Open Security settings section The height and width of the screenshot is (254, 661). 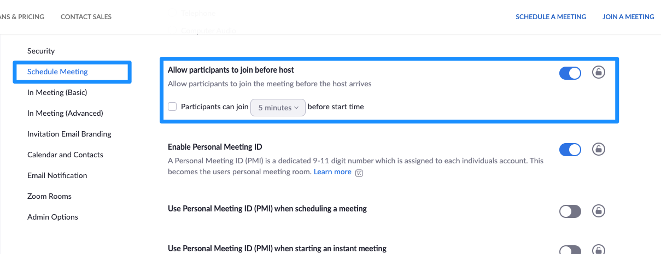[x=41, y=51]
